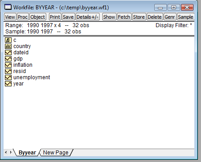Click the Range: 1990 1997 x 4 line
Screen dimensions: 201x162
[x=47, y=25]
